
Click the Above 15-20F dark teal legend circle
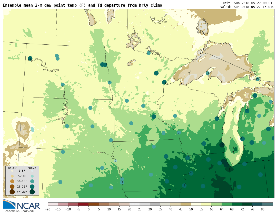(x=32, y=187)
